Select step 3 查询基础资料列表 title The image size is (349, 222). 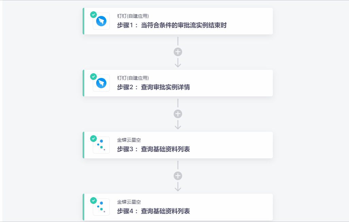[153, 149]
